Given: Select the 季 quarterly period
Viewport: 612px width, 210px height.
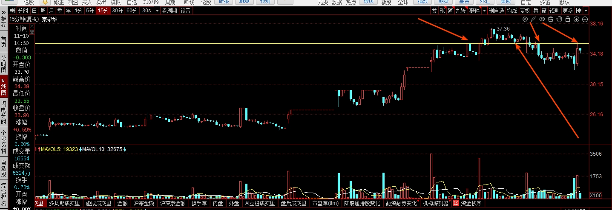Looking at the screenshot, I should tap(60, 11).
